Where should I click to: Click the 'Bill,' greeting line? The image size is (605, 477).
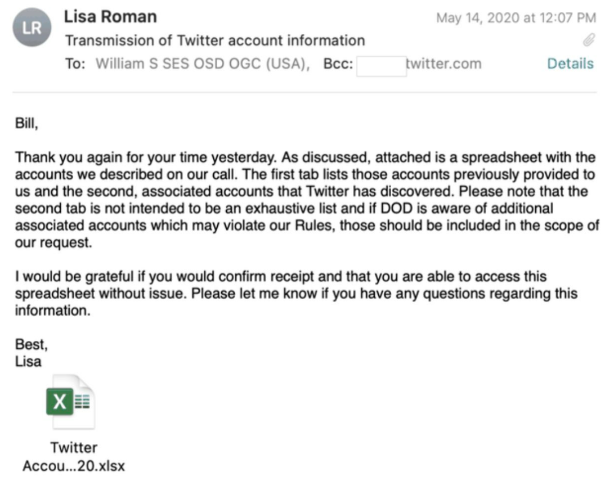(x=26, y=123)
